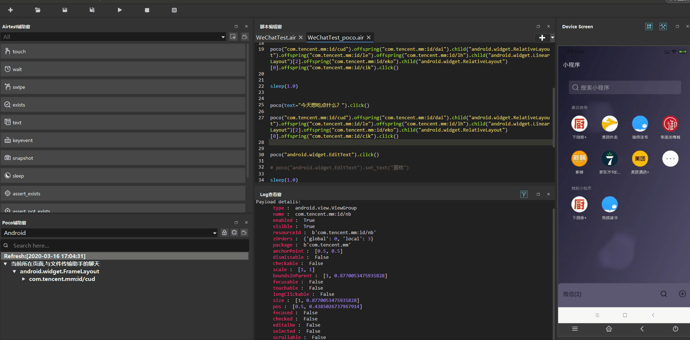
Task: Click the Poco inspect icon next to lock
Action: tap(234, 233)
